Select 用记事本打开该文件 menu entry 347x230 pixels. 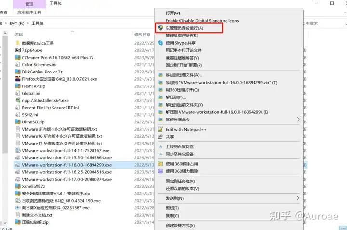click(184, 50)
